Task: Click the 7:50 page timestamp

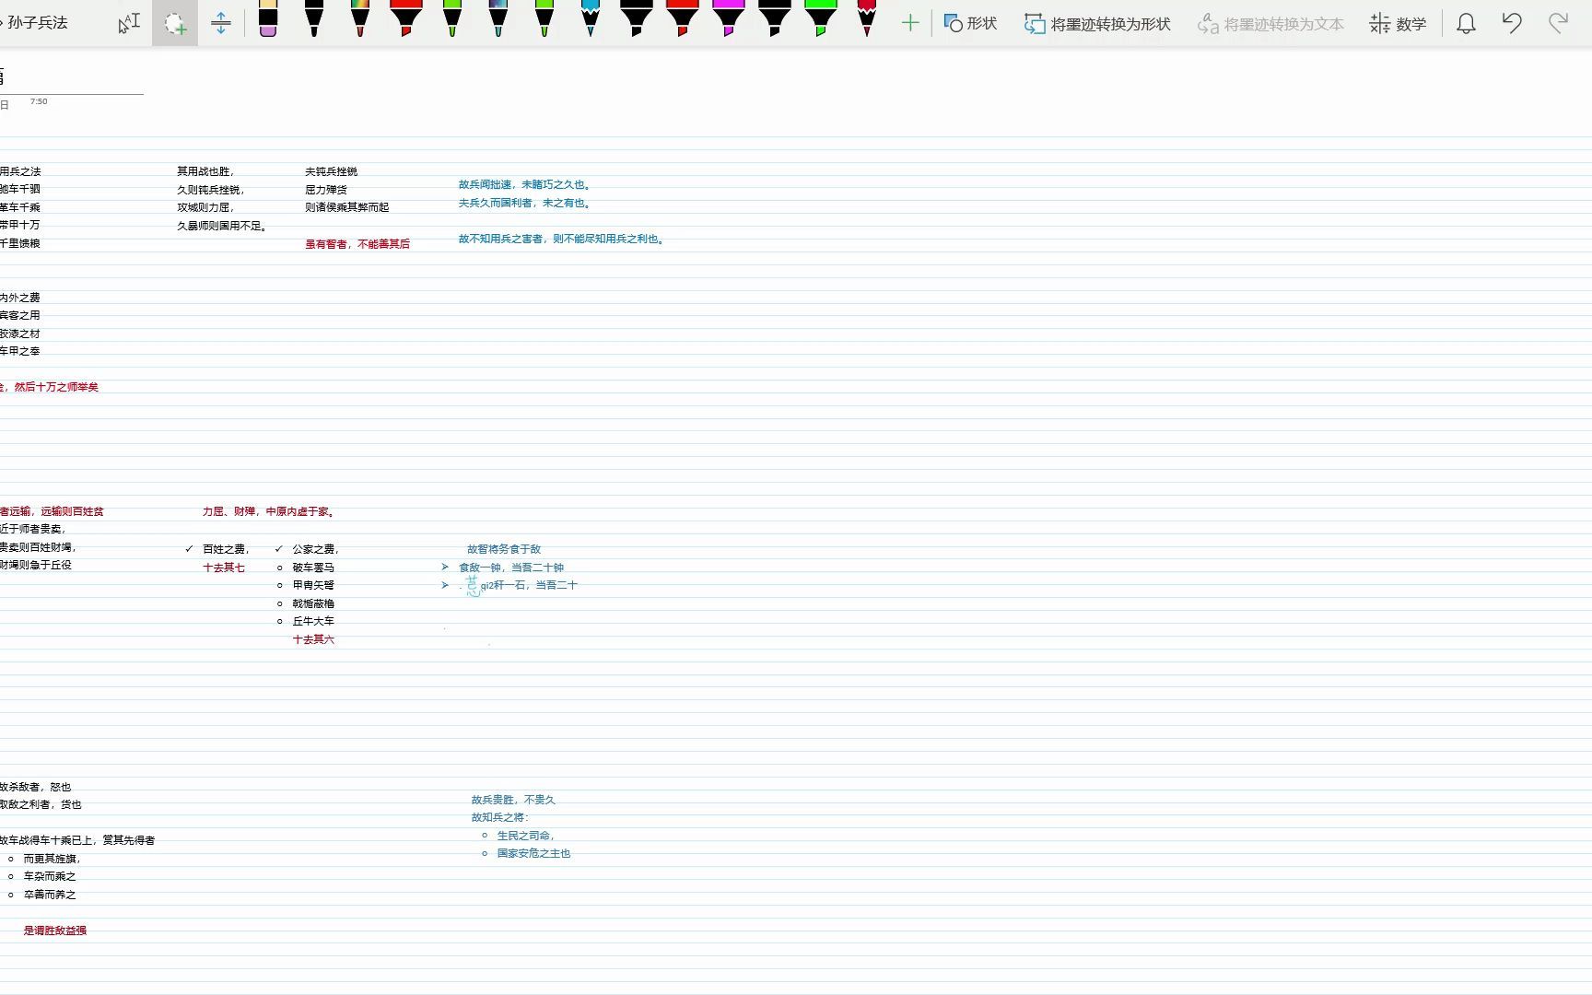Action: pos(39,101)
